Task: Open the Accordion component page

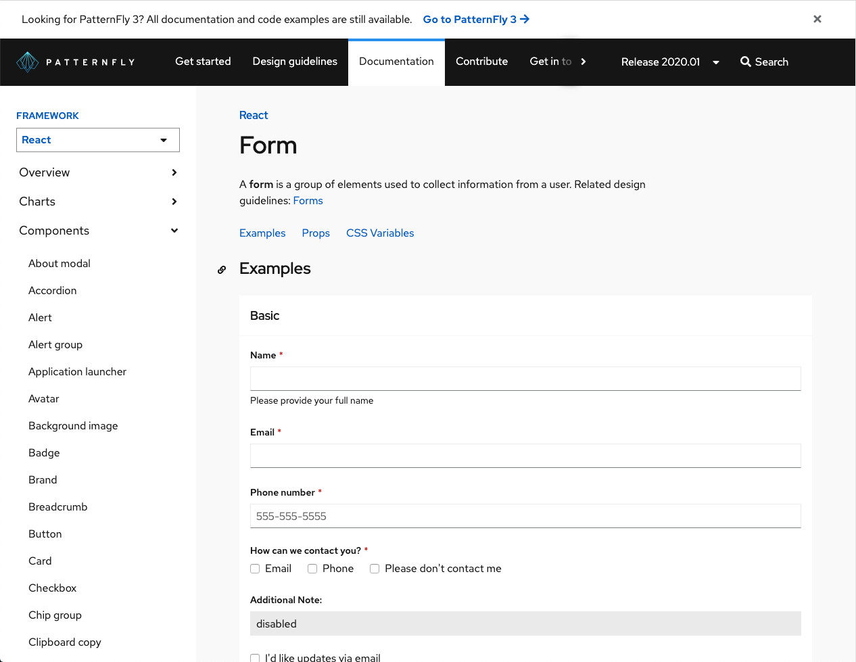Action: tap(53, 291)
